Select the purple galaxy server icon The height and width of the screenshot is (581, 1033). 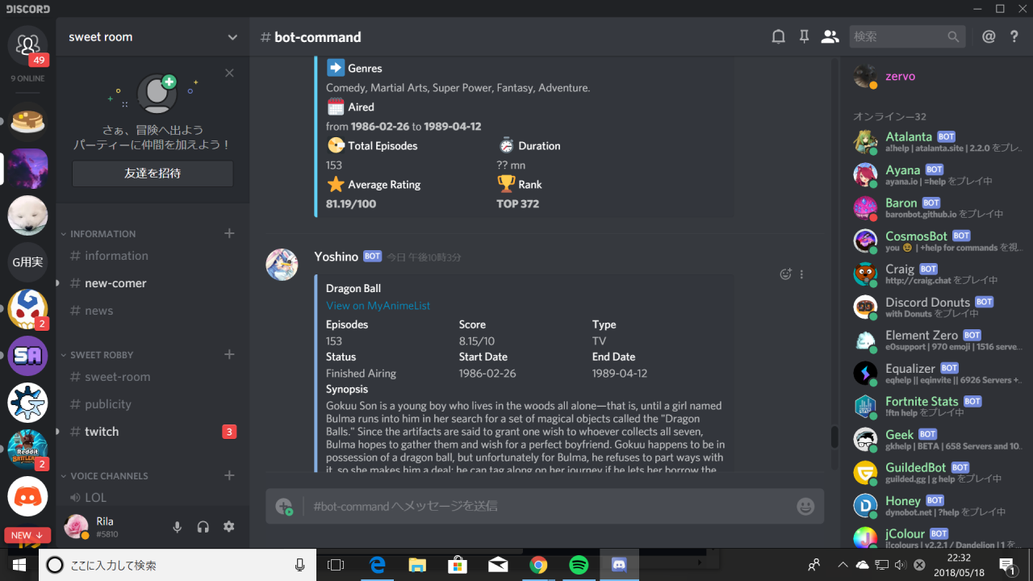tap(27, 168)
